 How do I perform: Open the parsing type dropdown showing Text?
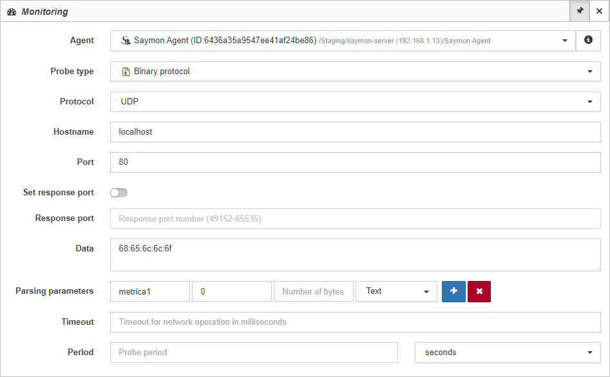[x=396, y=291]
